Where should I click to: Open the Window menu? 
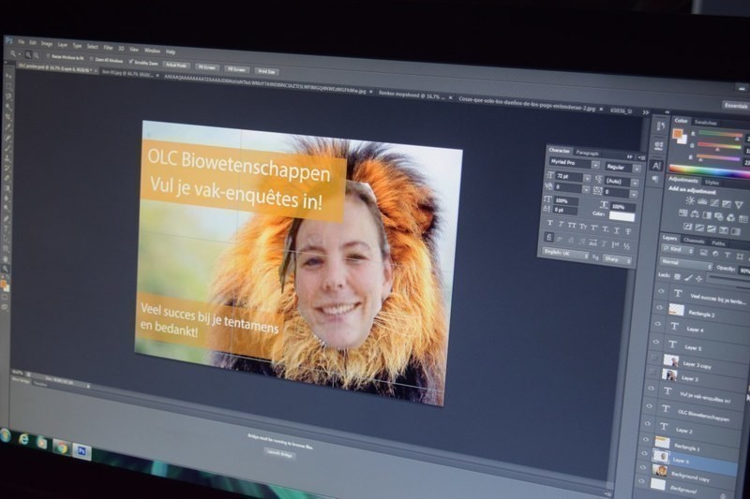[x=152, y=51]
